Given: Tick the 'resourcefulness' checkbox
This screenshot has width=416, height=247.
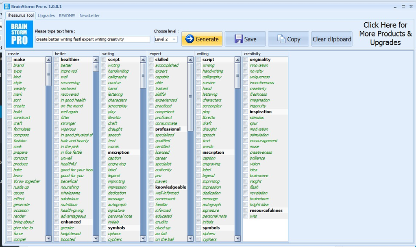Looking at the screenshot, I should 246,210.
